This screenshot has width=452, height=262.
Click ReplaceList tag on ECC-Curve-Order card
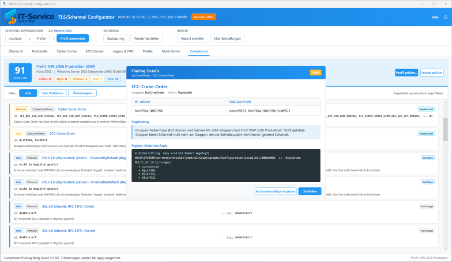click(x=426, y=133)
